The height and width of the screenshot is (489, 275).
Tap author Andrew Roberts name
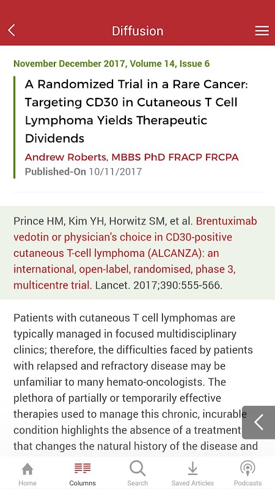tap(131, 157)
